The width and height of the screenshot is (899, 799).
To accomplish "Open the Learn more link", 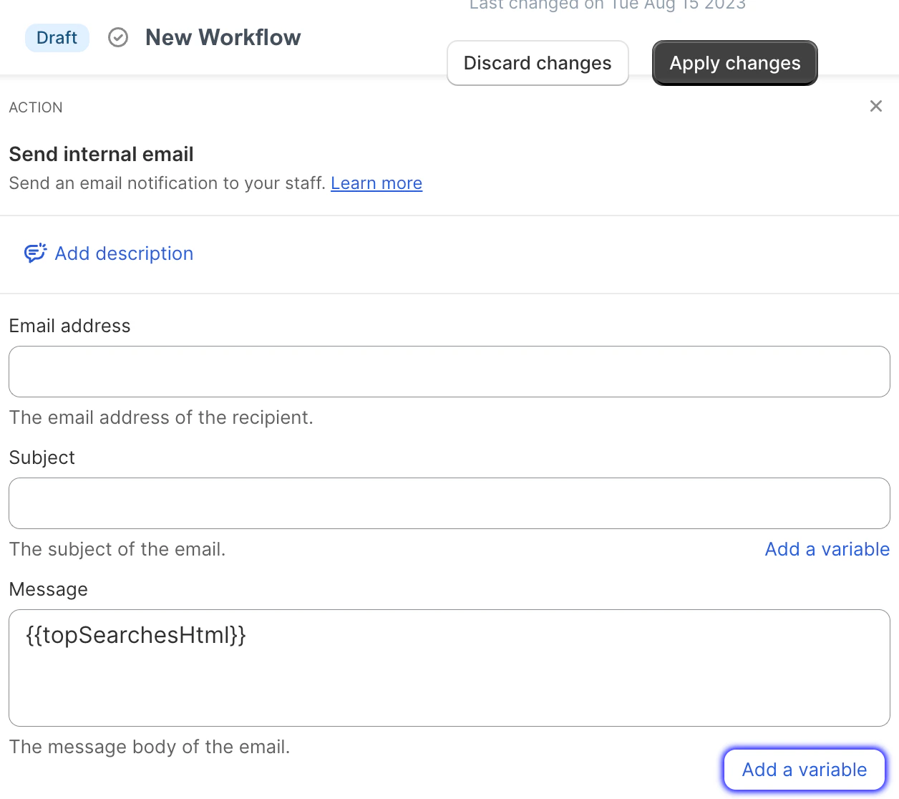I will click(376, 183).
